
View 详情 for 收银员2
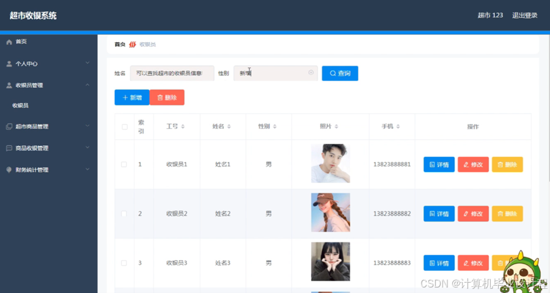(x=439, y=214)
